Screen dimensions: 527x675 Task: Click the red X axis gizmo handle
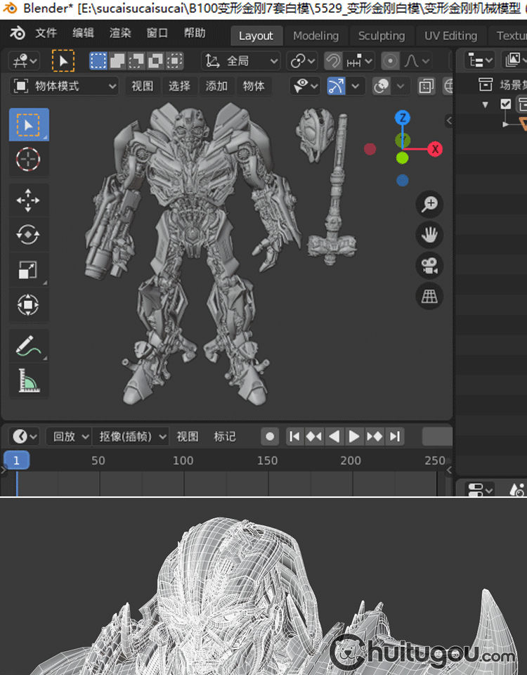point(436,149)
